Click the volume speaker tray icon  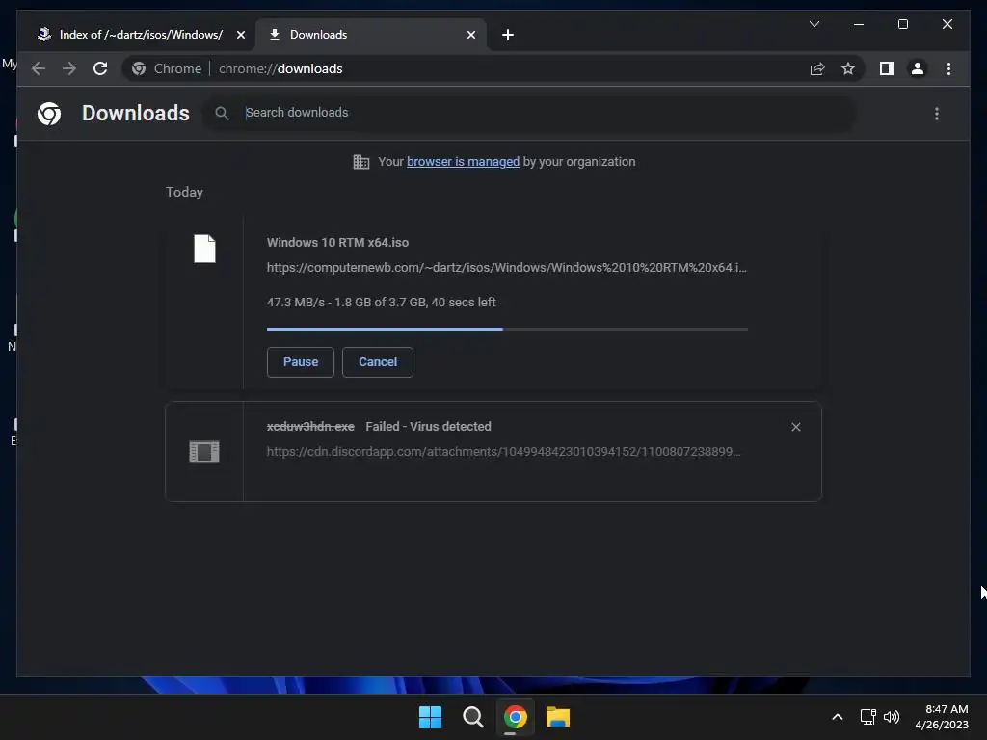tap(892, 717)
